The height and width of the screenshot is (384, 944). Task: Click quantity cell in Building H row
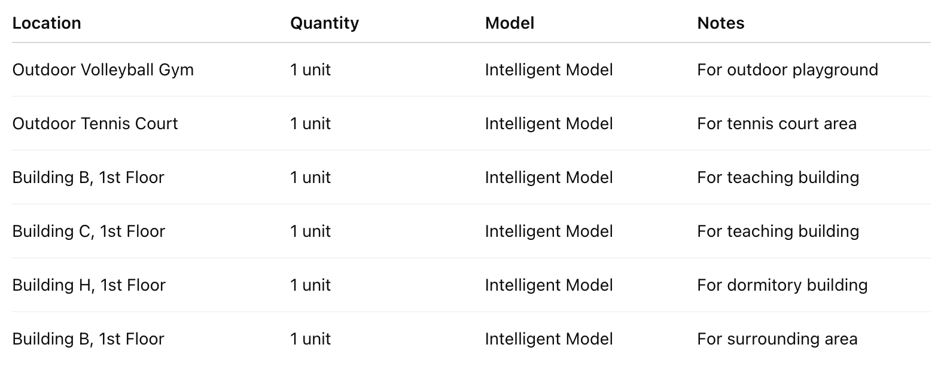click(310, 285)
